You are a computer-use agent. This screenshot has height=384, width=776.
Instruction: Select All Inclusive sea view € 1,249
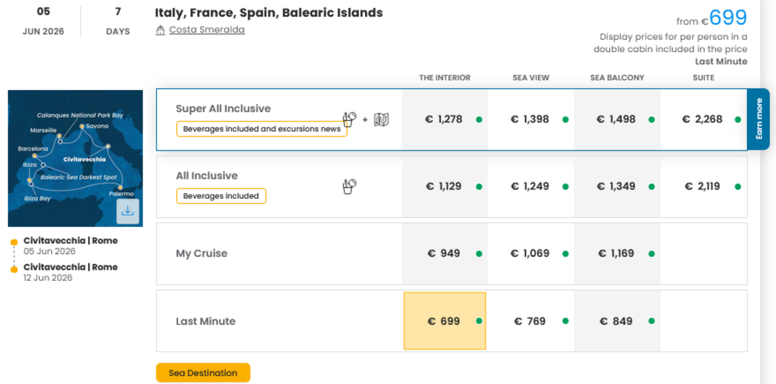click(x=530, y=187)
